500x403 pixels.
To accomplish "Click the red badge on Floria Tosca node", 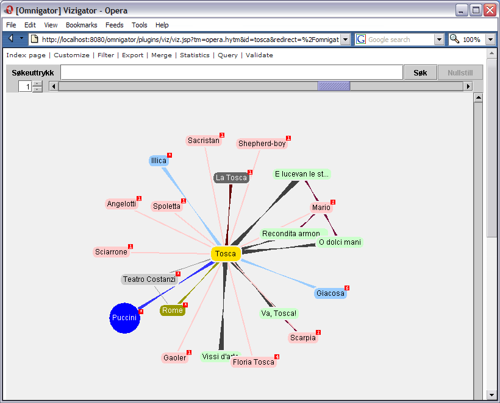I will (x=277, y=357).
